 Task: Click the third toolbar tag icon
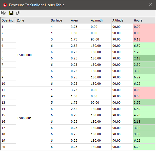[18, 13]
